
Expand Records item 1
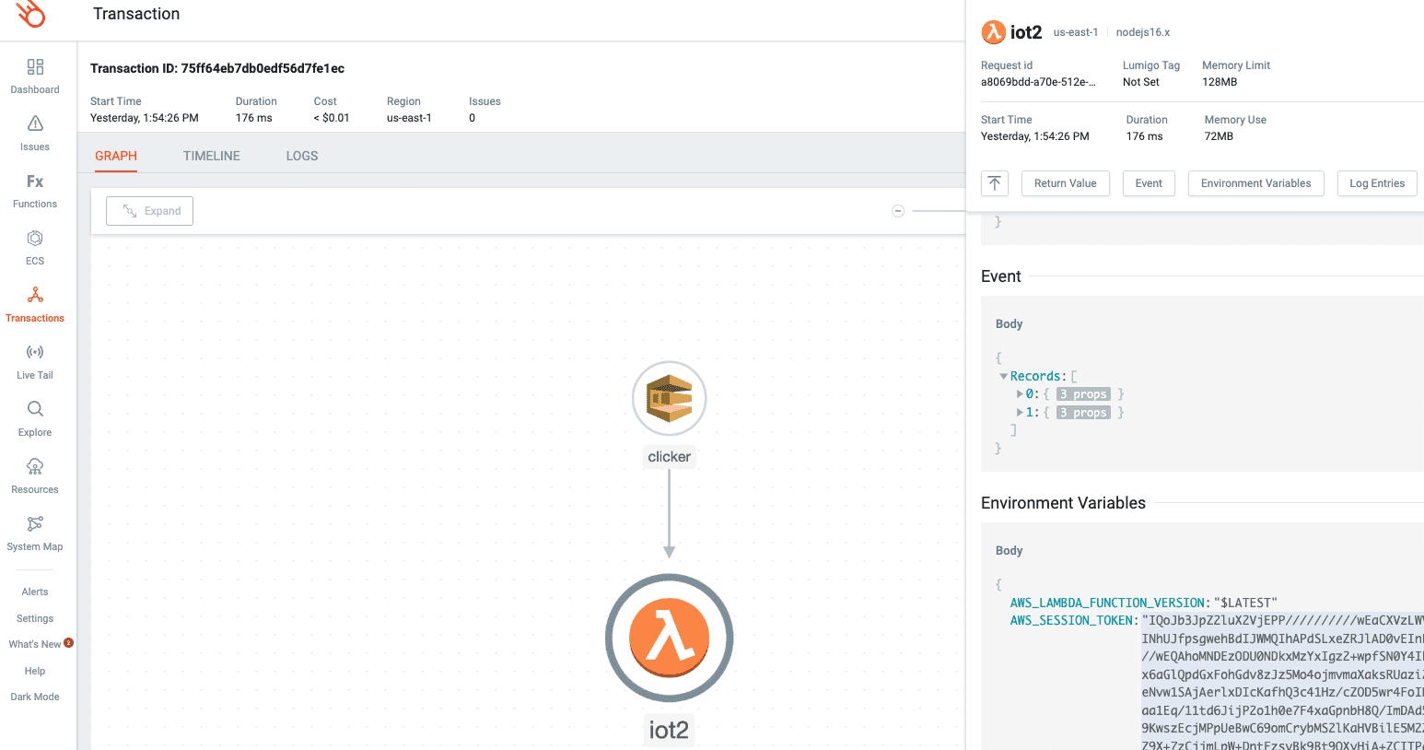(1020, 413)
